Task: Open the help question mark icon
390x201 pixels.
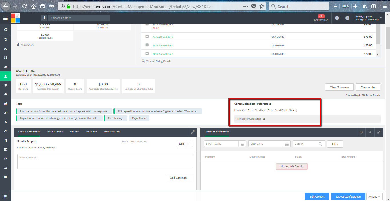Action: click(347, 18)
